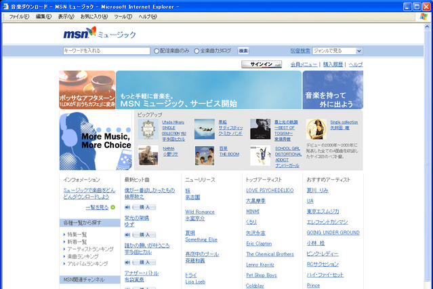Open the ミュージックで楽曲をどんどんダウンロードしよう information link

[x=89, y=193]
